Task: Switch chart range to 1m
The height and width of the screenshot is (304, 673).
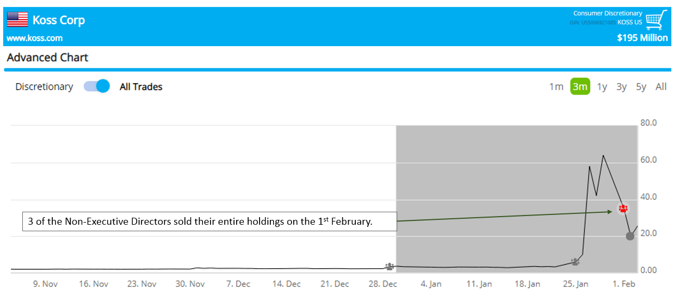Action: 556,87
